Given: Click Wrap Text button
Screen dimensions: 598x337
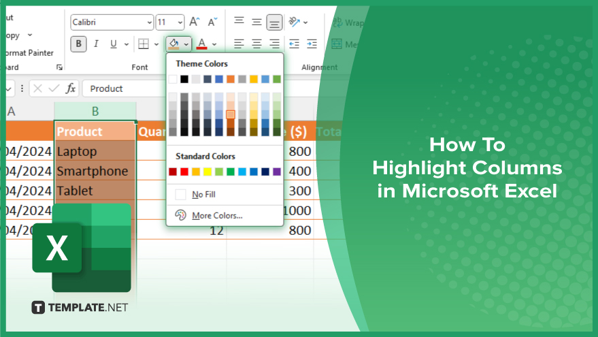Looking at the screenshot, I should (348, 22).
